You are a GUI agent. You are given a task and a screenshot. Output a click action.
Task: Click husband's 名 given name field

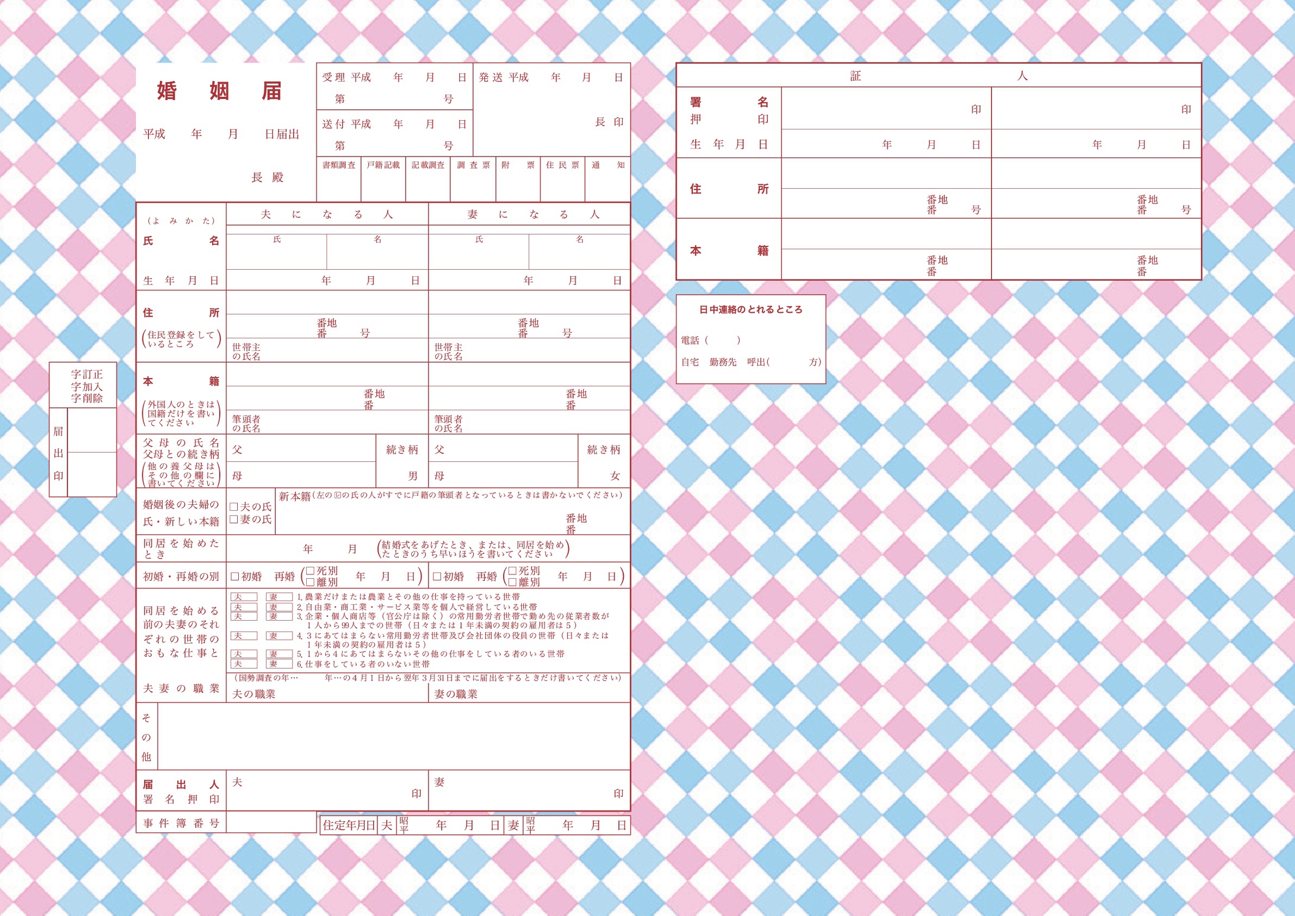tap(377, 251)
